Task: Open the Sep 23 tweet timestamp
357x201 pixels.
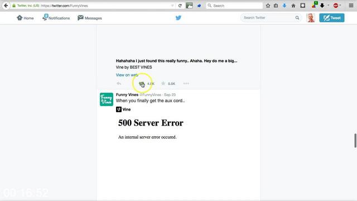Action: (x=170, y=95)
